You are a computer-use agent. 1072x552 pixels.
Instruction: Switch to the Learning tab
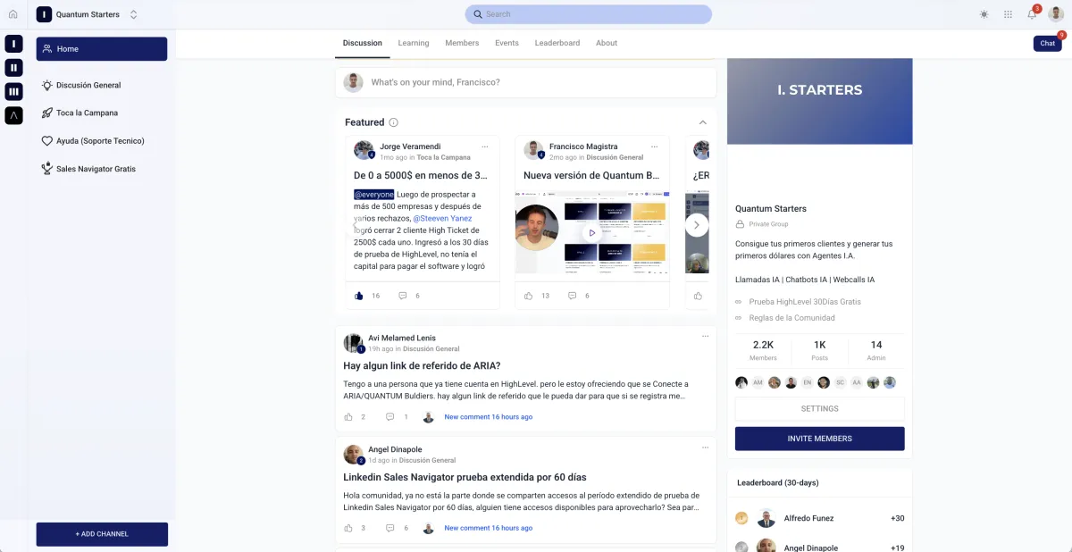414,43
